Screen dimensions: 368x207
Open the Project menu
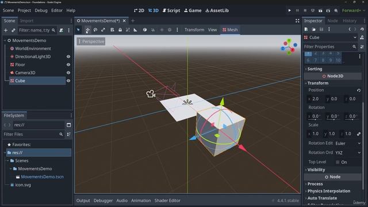(24, 10)
